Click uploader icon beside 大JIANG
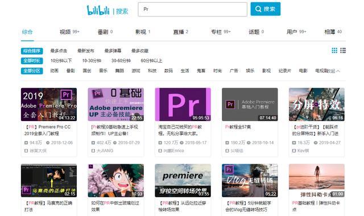 tap(93, 151)
